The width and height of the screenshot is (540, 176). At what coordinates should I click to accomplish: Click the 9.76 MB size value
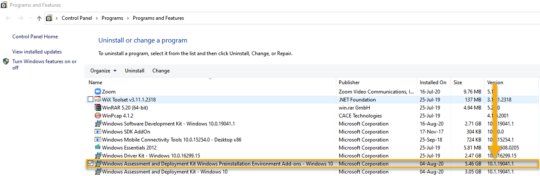coord(472,92)
